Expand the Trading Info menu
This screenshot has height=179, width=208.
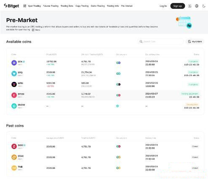[x=113, y=6]
